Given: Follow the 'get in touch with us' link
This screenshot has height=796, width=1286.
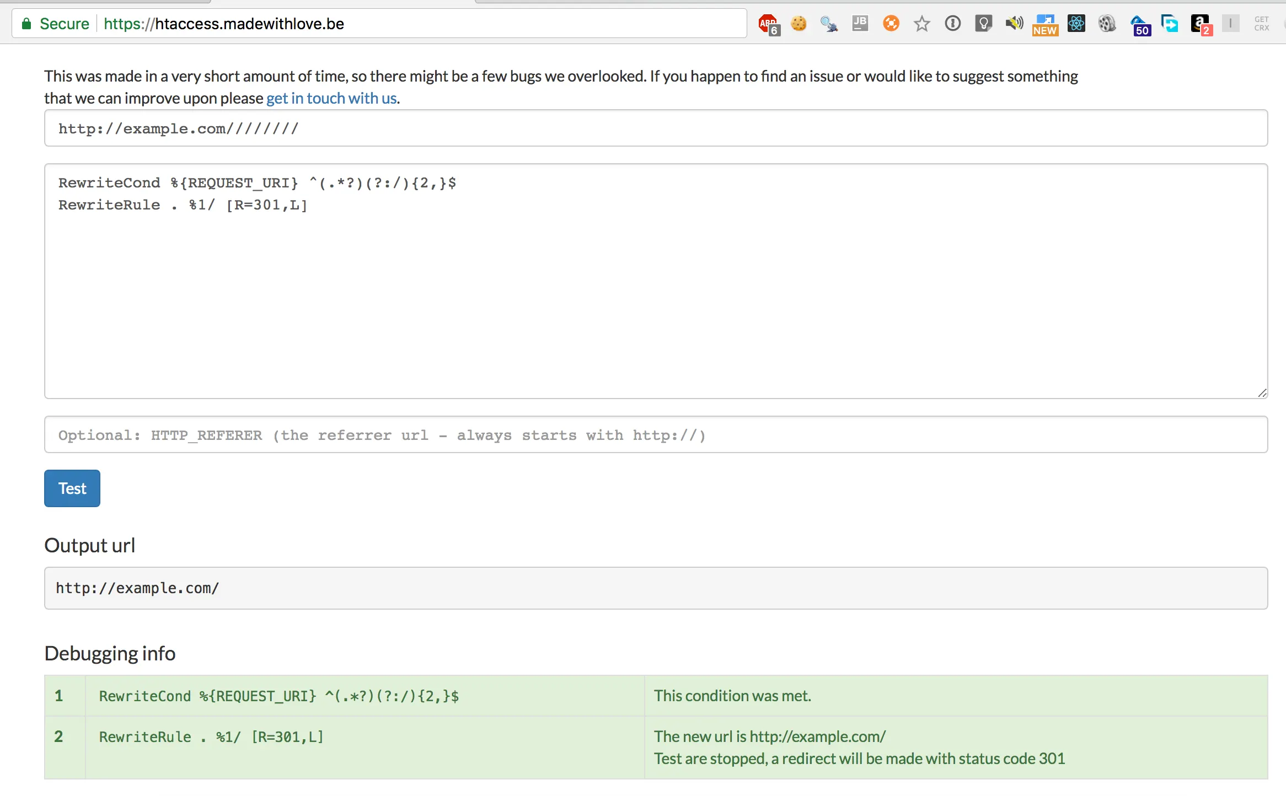Looking at the screenshot, I should coord(331,98).
